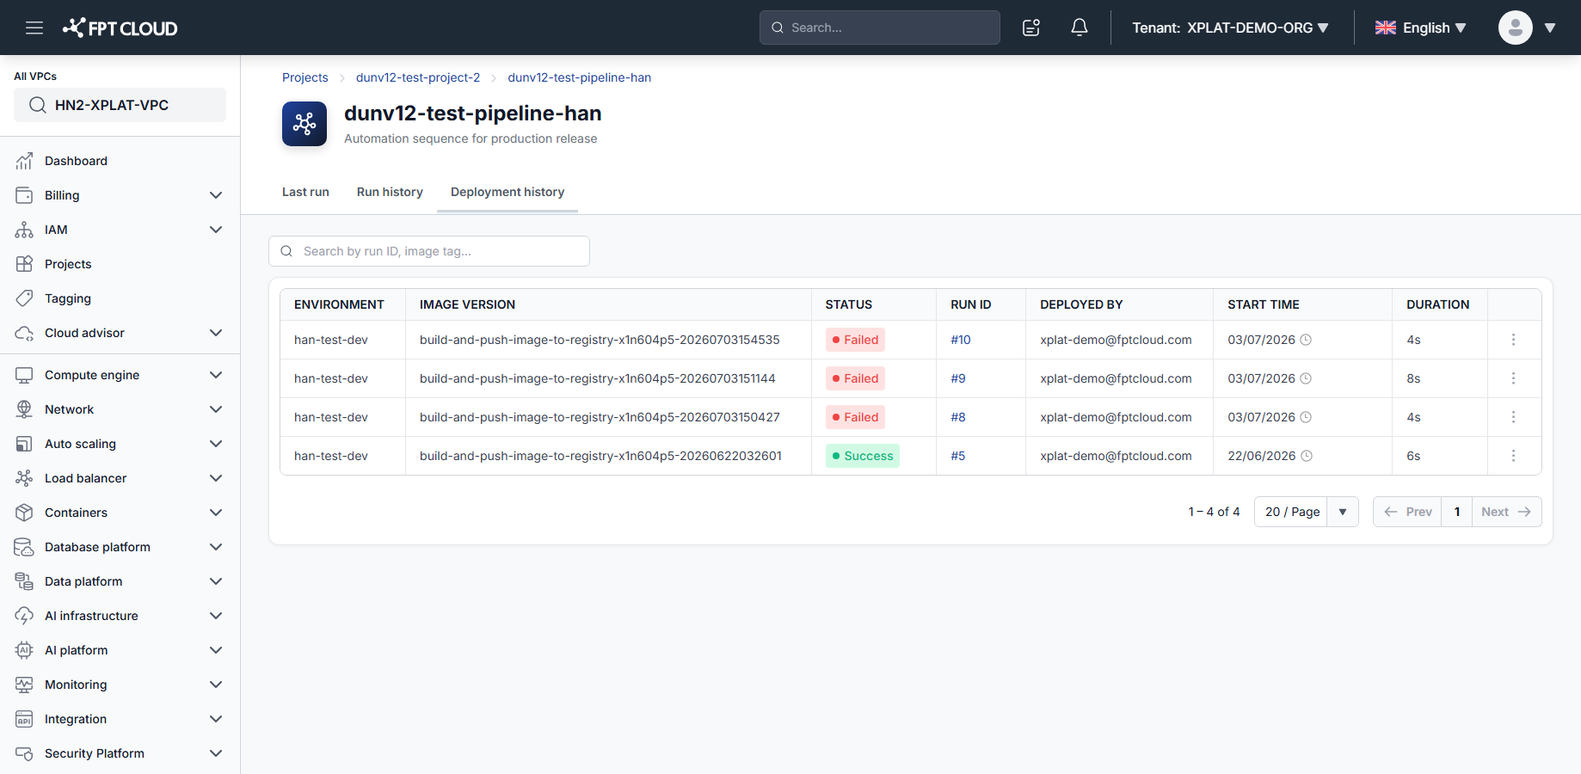
Task: Click the Network globe icon
Action: pos(24,409)
